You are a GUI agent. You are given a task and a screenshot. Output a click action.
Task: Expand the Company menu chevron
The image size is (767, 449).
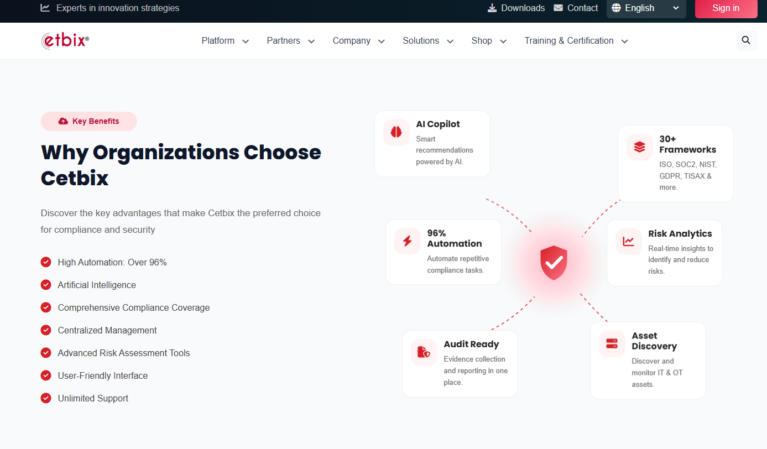[x=382, y=41]
